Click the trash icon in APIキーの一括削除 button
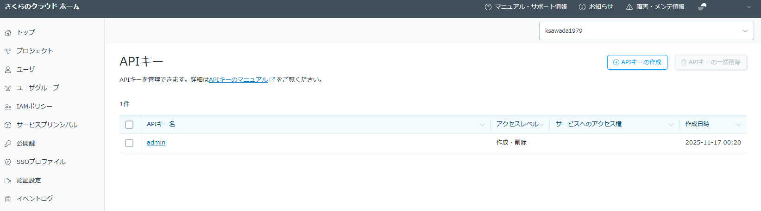The height and width of the screenshot is (211, 761). tap(684, 62)
